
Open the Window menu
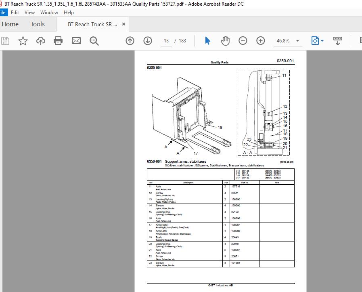pos(49,13)
